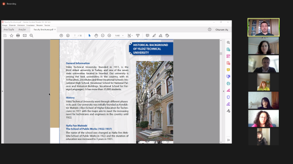
Task: Open the İmzalama menu
Action: [31, 26]
